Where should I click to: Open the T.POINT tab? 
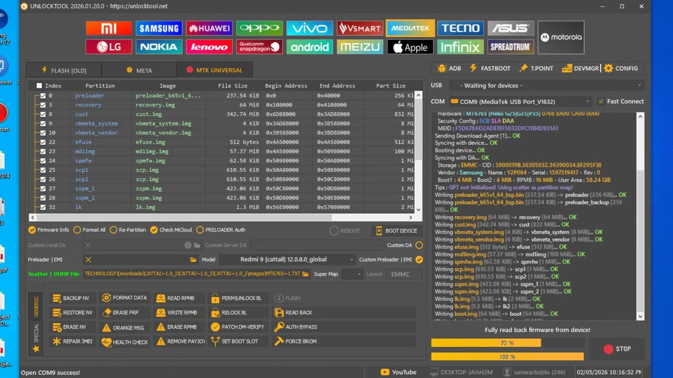[x=536, y=68]
